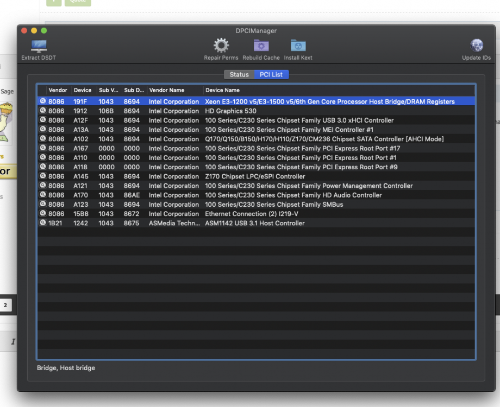
Task: Click lookup icon for ASM1142 USB 3.1 row
Action: (x=43, y=222)
